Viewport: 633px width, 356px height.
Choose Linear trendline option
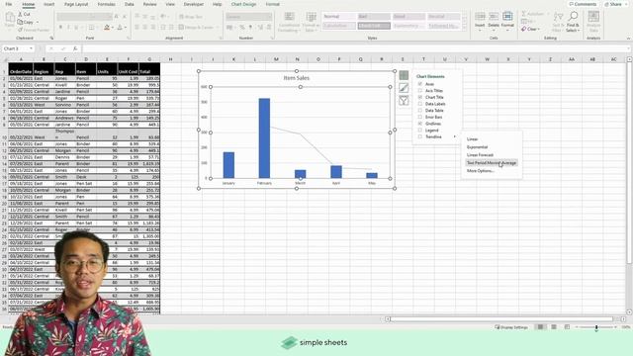pyautogui.click(x=473, y=139)
